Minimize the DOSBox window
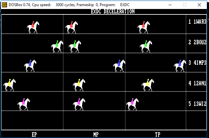209x138 pixels. pos(170,5)
